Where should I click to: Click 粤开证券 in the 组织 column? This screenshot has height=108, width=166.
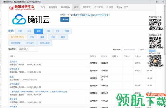[105, 93]
